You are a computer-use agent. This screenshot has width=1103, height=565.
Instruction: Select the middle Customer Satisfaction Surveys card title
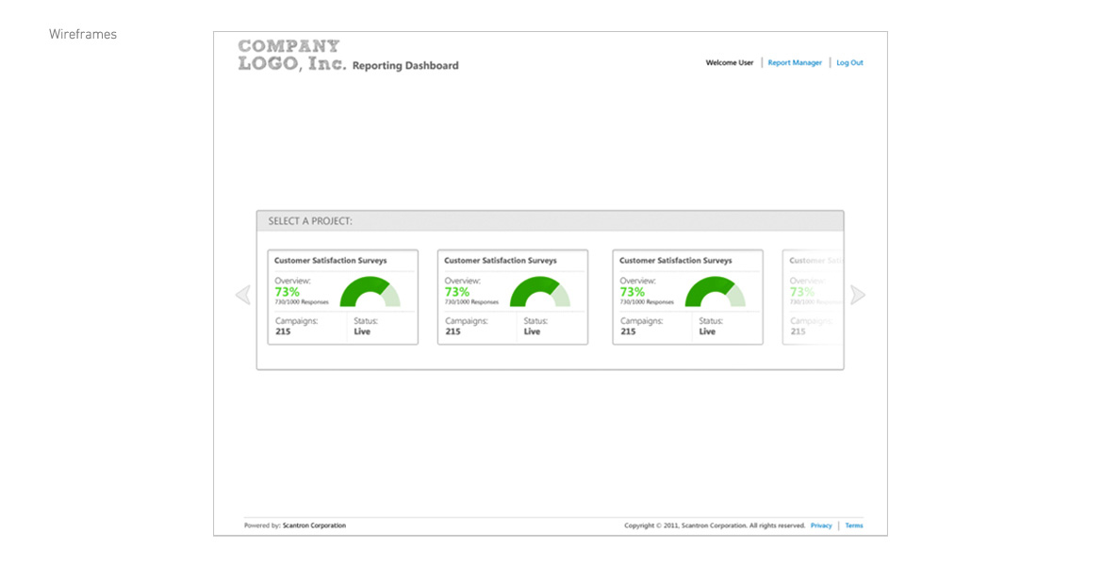(500, 261)
